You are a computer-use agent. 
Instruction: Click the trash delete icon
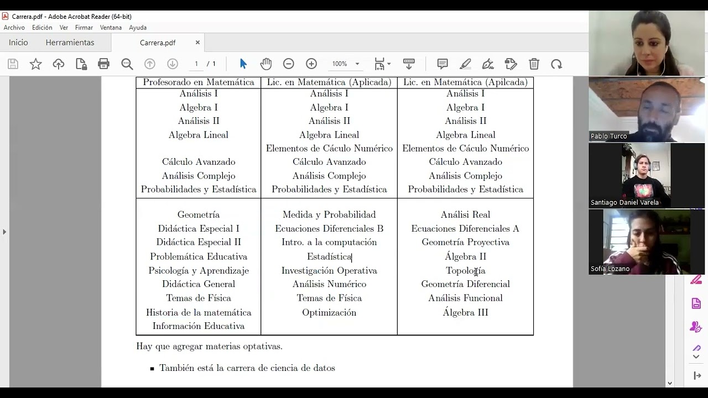[x=534, y=64]
